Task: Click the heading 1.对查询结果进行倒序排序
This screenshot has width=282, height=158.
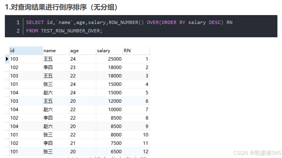Action: (x=46, y=7)
